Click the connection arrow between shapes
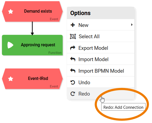This screenshot has width=152, height=123. [32, 28]
